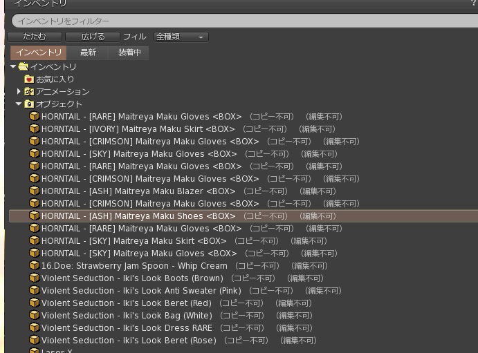Click object icon of Iki's Look Dress RARE
Image resolution: width=478 pixels, height=353 pixels.
pos(34,328)
